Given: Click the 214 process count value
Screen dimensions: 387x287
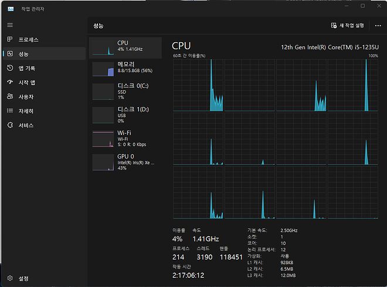Looking at the screenshot, I should [x=178, y=257].
